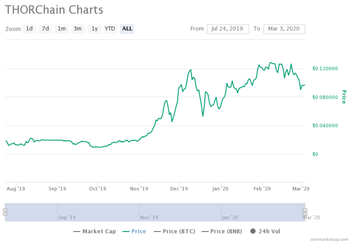
Task: Click the To date field Mar 3, 2020
Action: [x=284, y=29]
